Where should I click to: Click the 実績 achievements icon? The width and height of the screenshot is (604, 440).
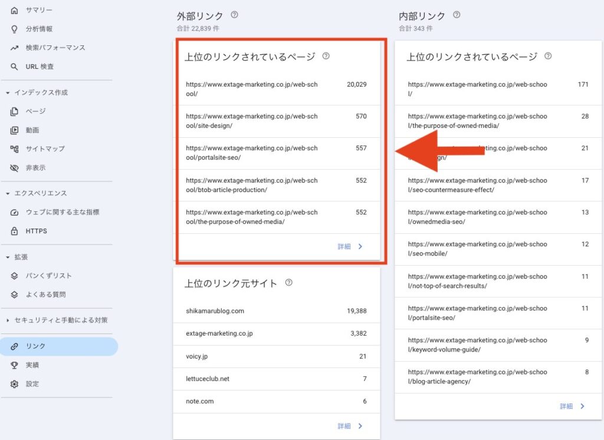13,365
